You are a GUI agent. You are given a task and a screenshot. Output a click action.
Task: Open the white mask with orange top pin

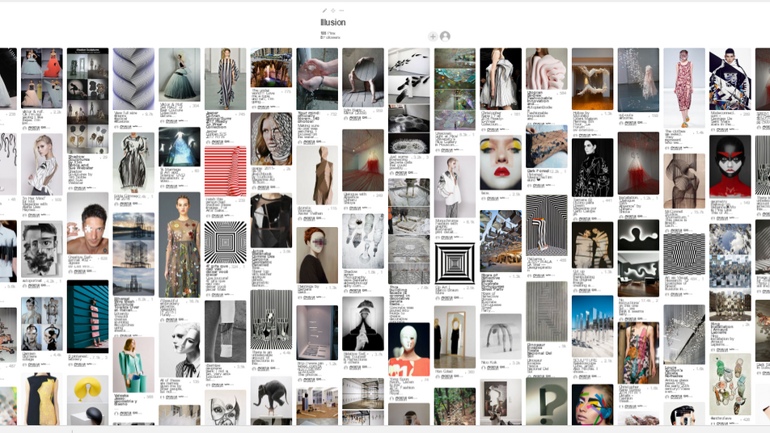(x=409, y=349)
